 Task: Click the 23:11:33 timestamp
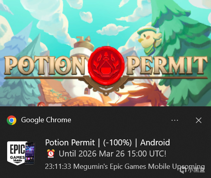click(58, 166)
